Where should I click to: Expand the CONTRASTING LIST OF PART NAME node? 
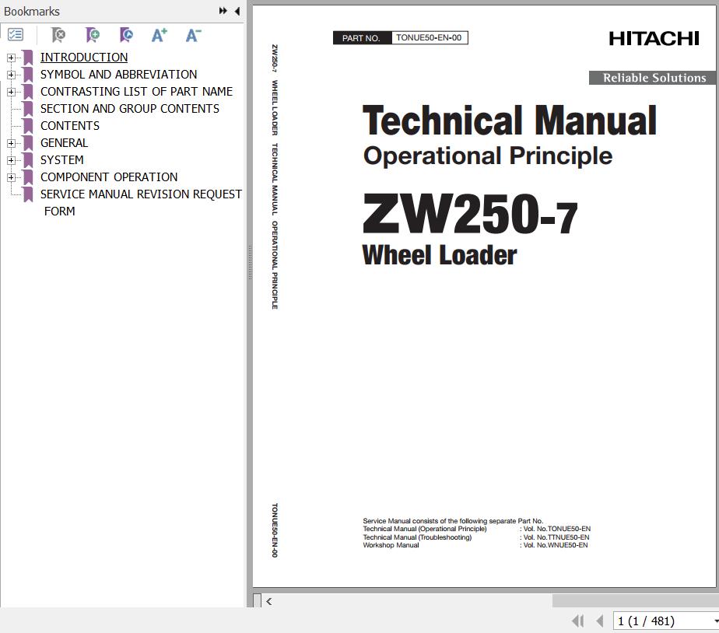click(x=11, y=92)
